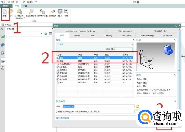Click the NX 钣金 template icon
The height and width of the screenshot is (132, 185).
[58, 67]
